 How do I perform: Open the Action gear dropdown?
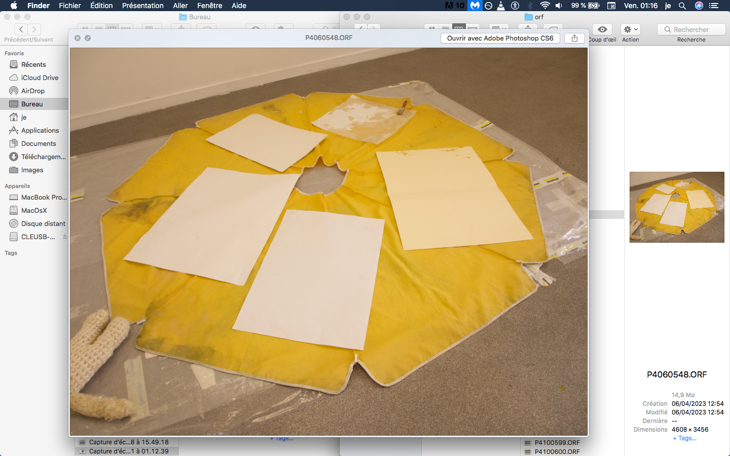click(630, 29)
